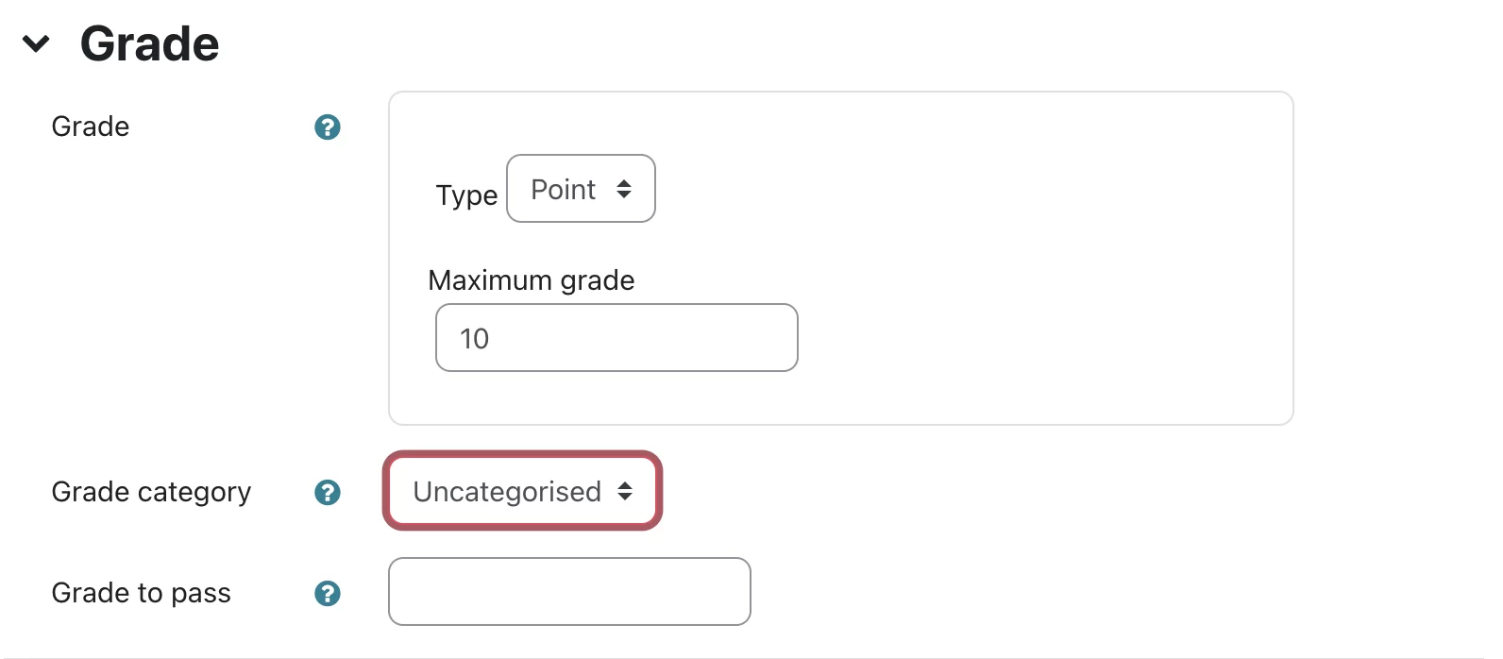This screenshot has width=1503, height=659.
Task: Click the 'Uncategorised' text in category selector
Action: point(507,492)
